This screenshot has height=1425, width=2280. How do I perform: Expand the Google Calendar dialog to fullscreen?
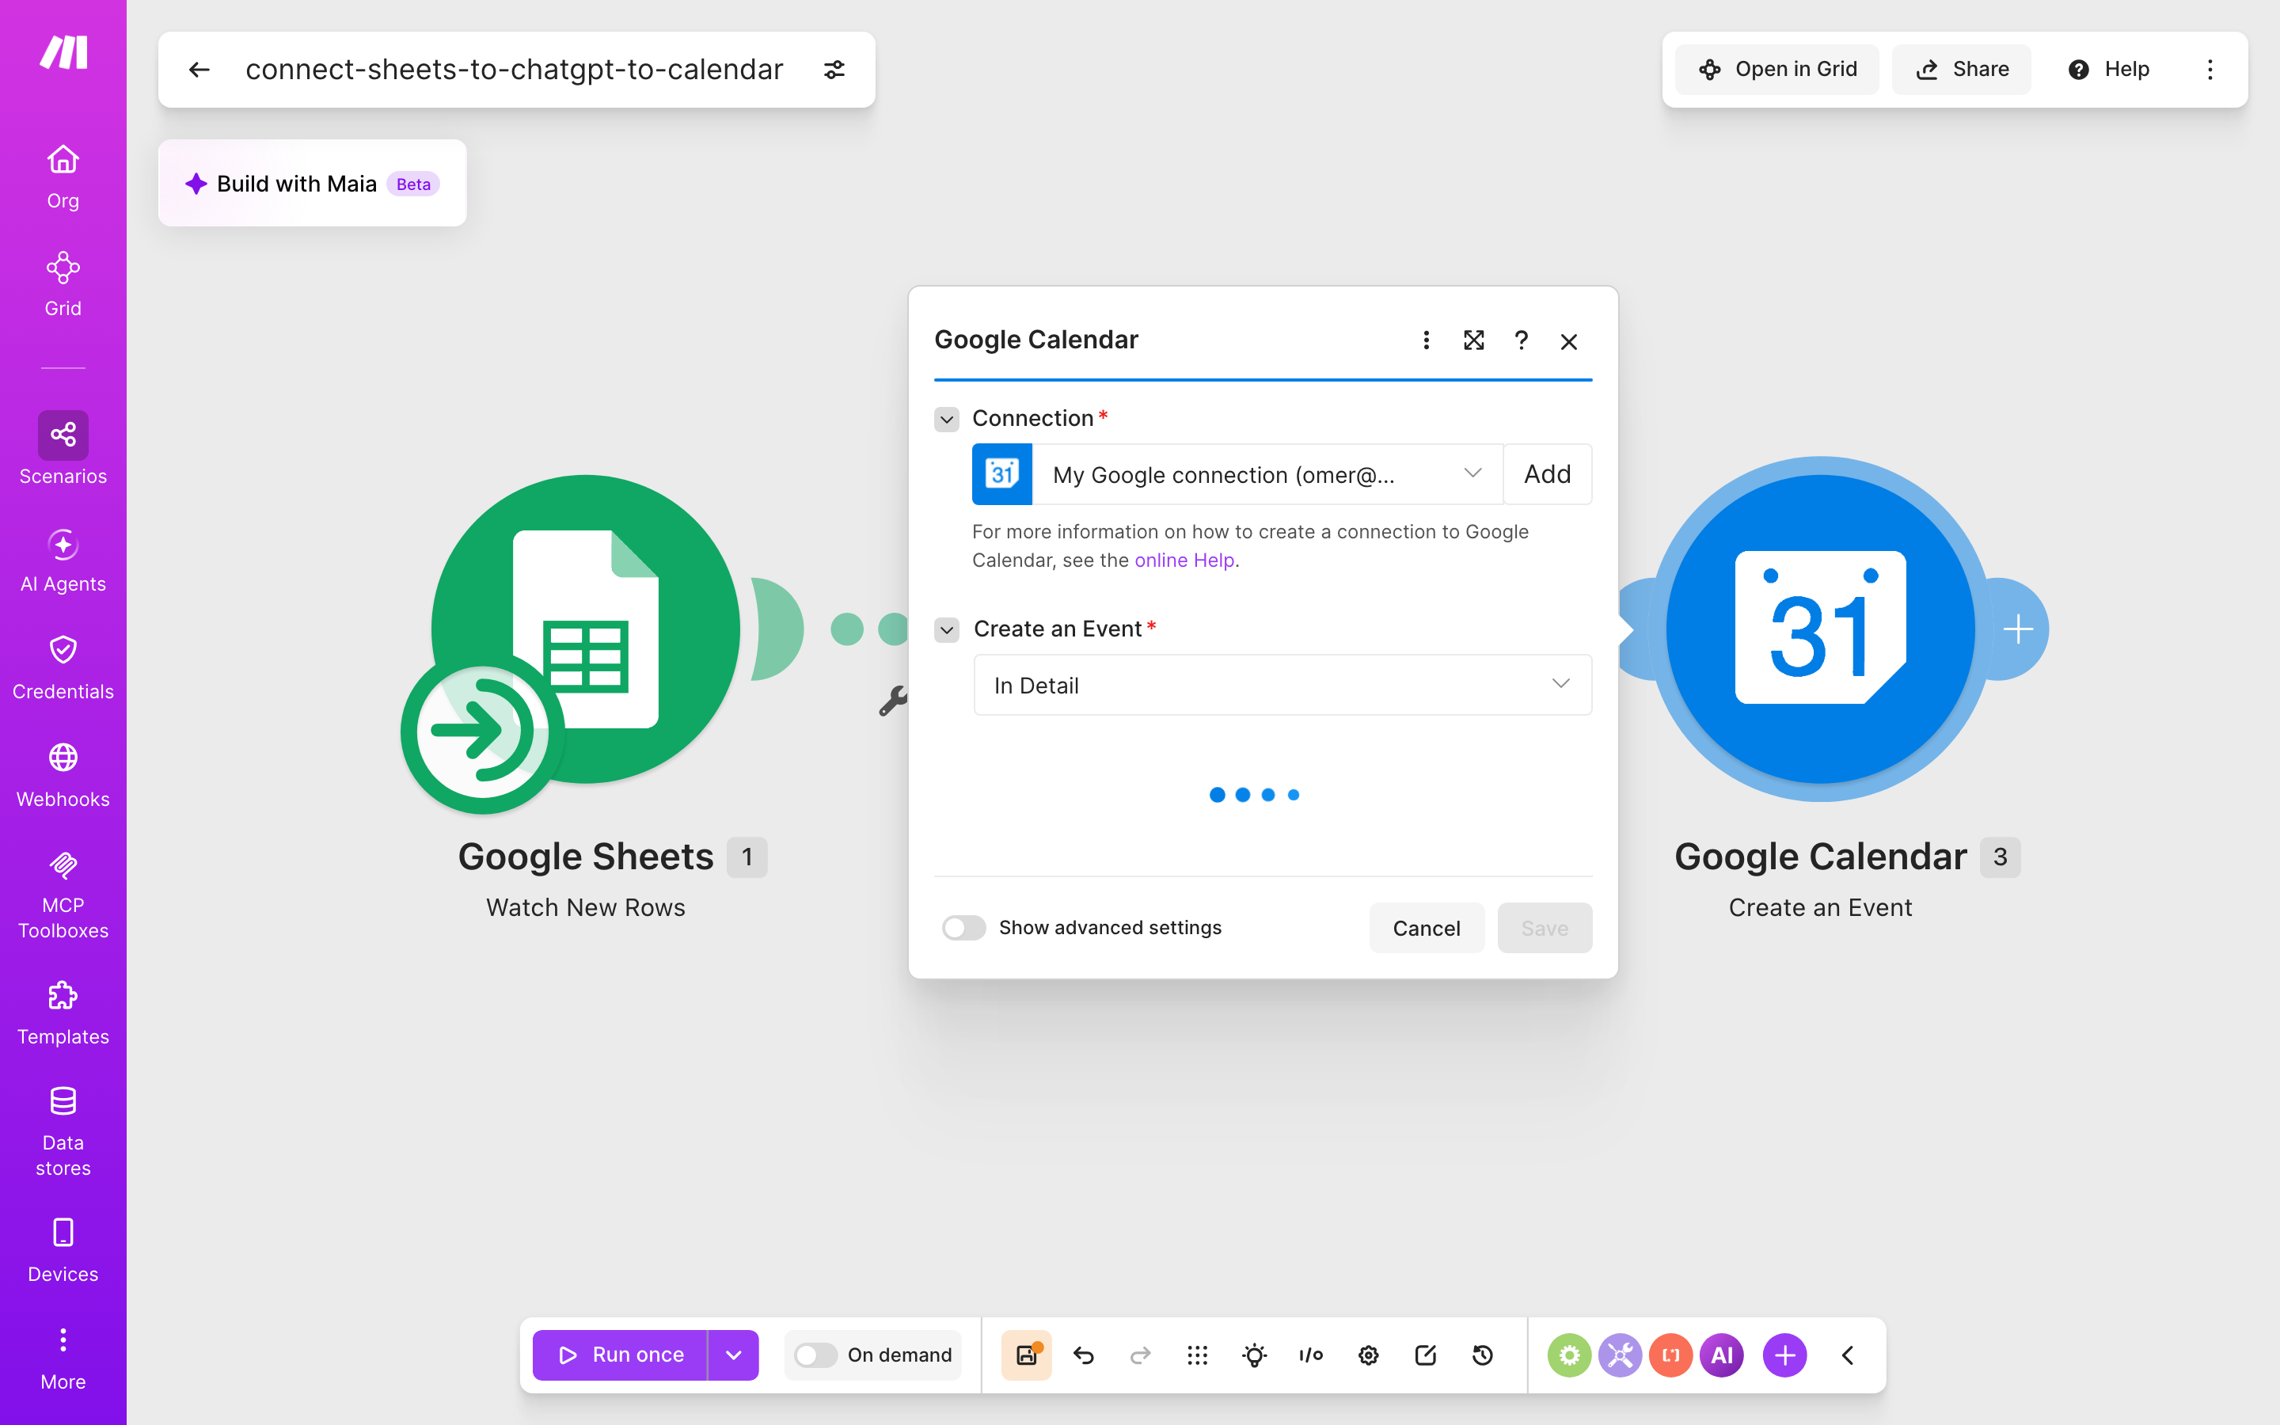pos(1473,340)
